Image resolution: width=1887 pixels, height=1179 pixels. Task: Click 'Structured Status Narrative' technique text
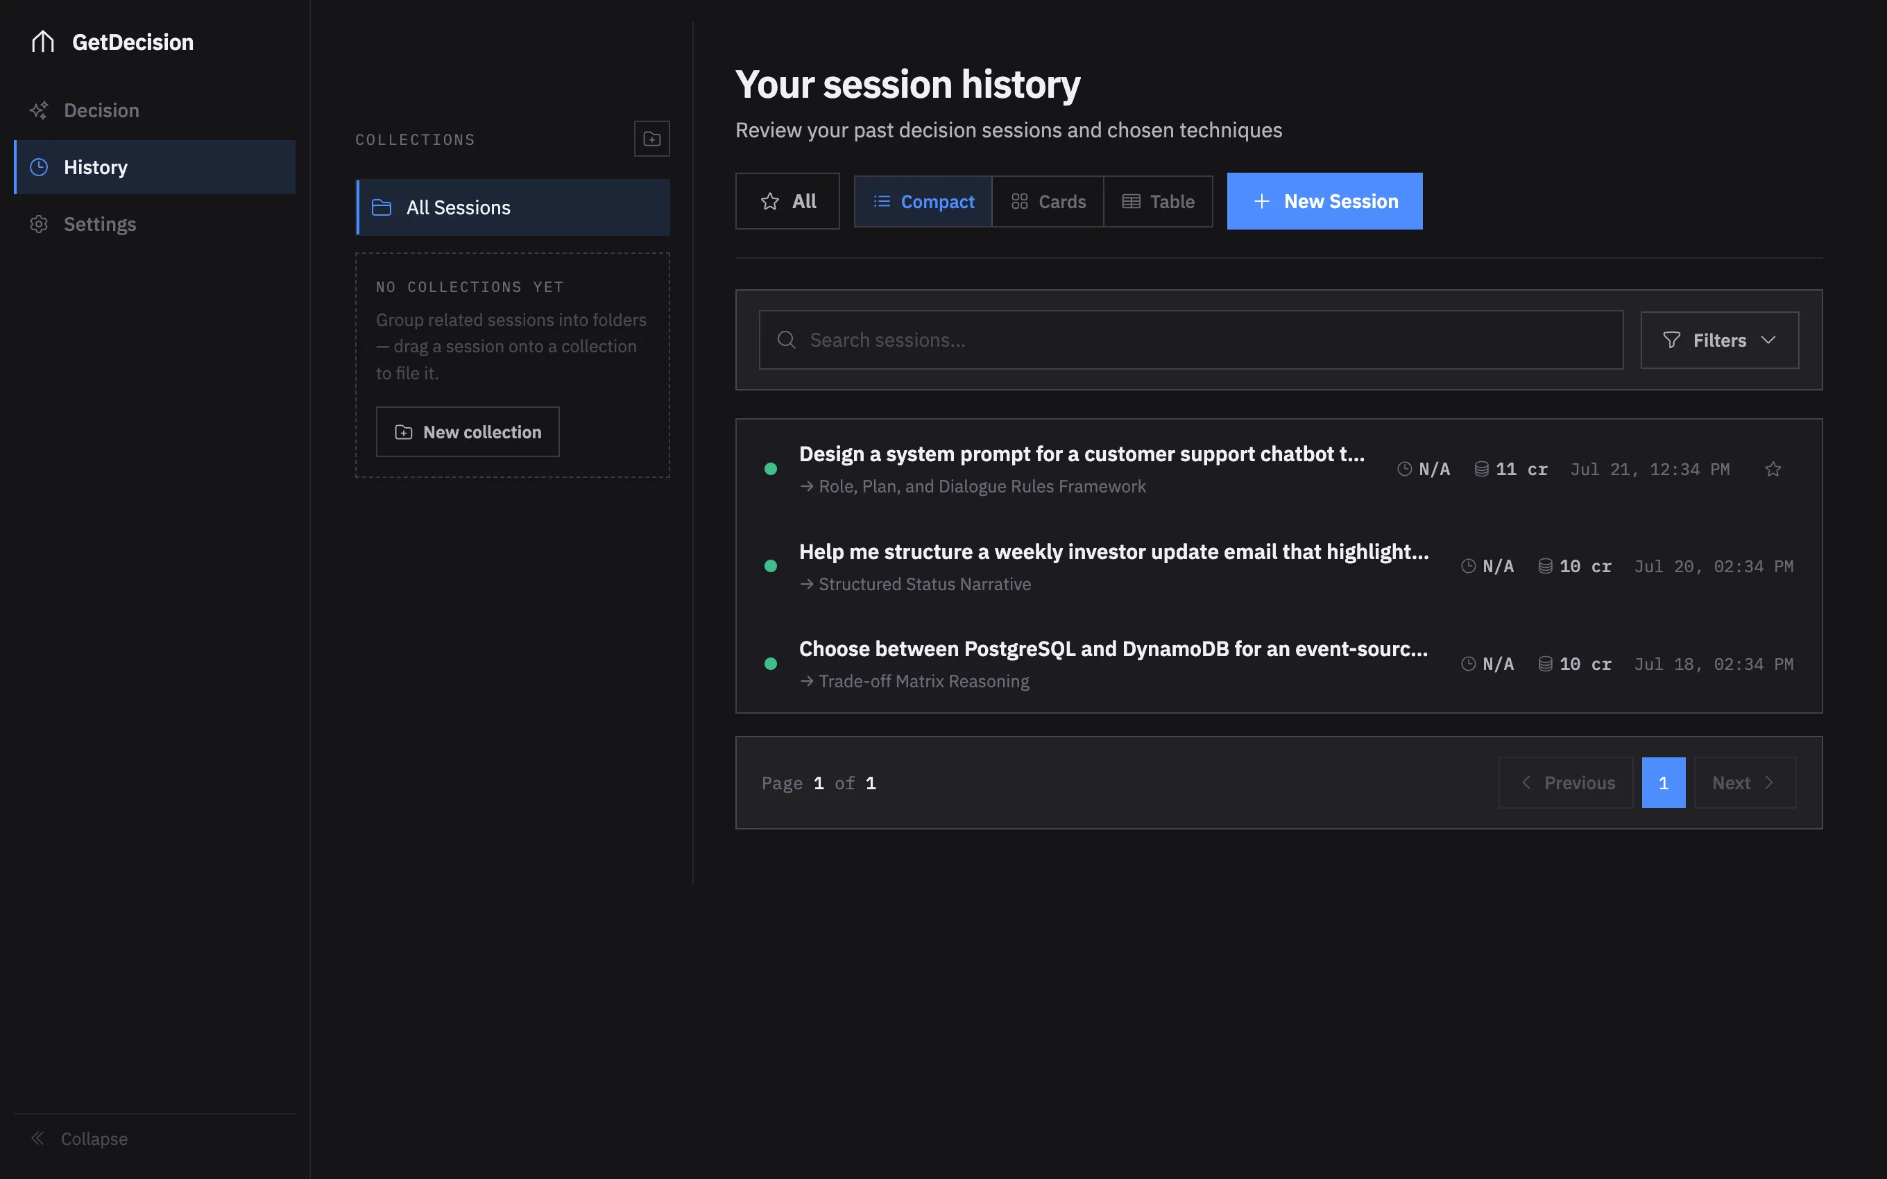click(x=925, y=584)
